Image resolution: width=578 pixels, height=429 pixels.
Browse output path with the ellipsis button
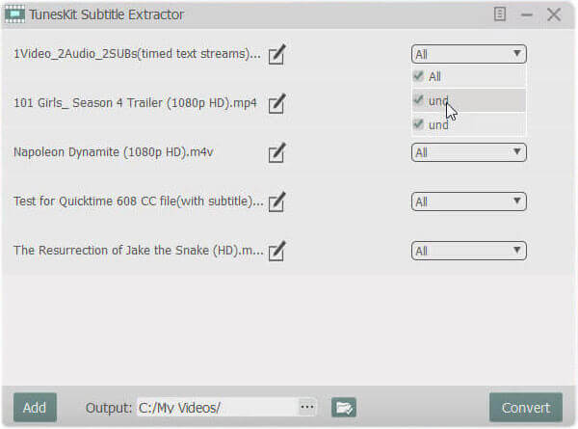pyautogui.click(x=307, y=407)
